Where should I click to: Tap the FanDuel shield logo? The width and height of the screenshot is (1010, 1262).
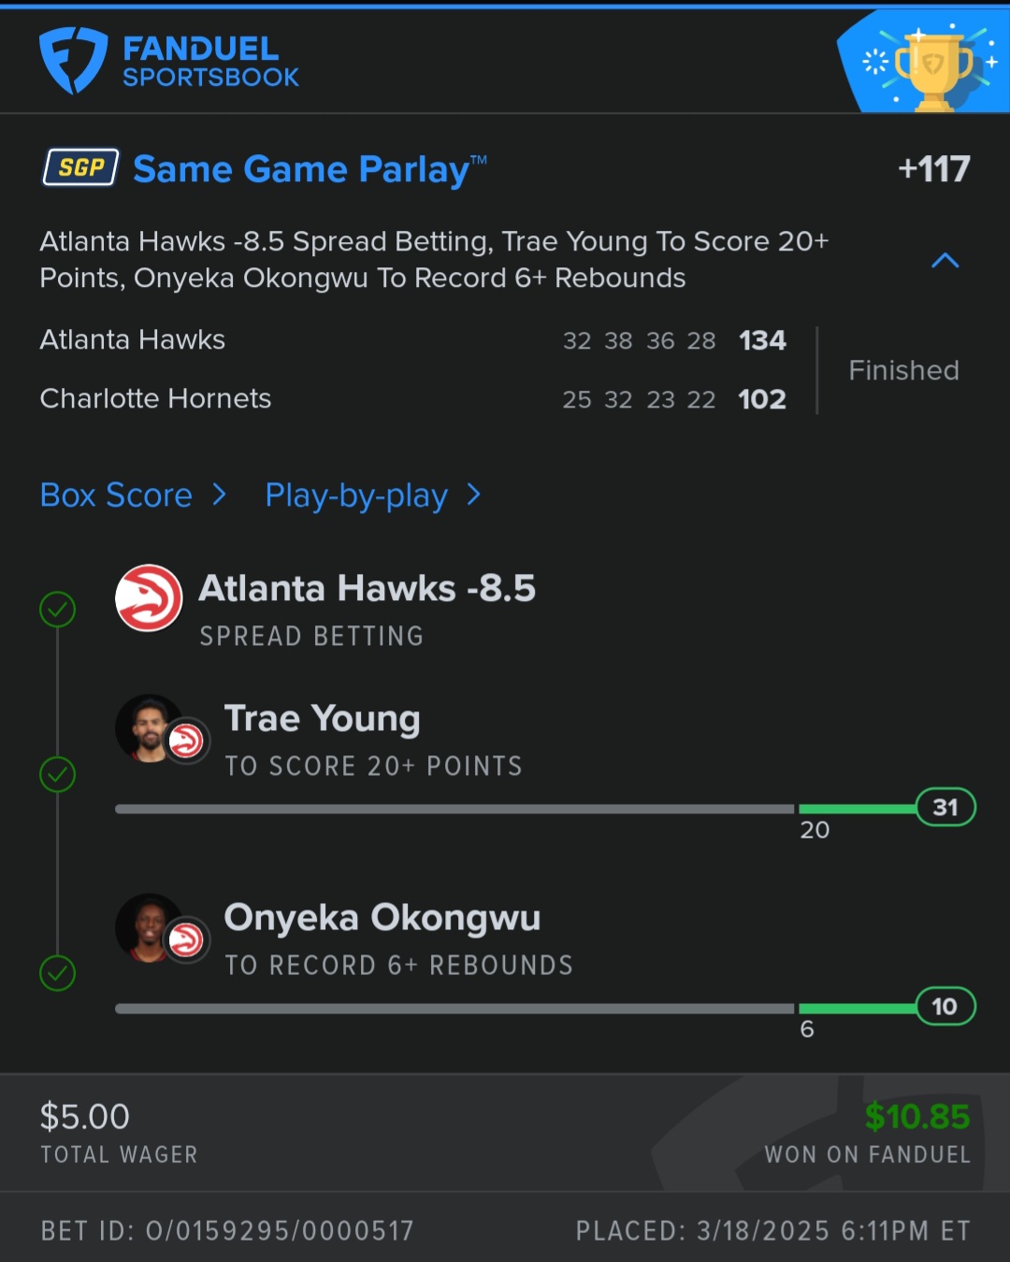[73, 60]
